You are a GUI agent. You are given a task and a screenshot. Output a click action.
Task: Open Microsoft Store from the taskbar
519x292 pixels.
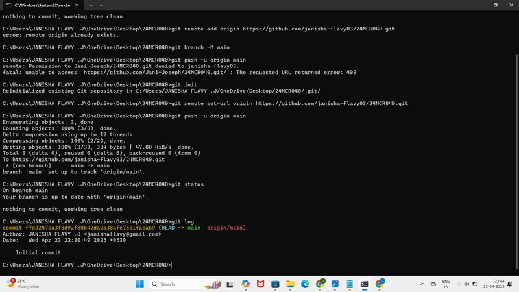pyautogui.click(x=275, y=284)
